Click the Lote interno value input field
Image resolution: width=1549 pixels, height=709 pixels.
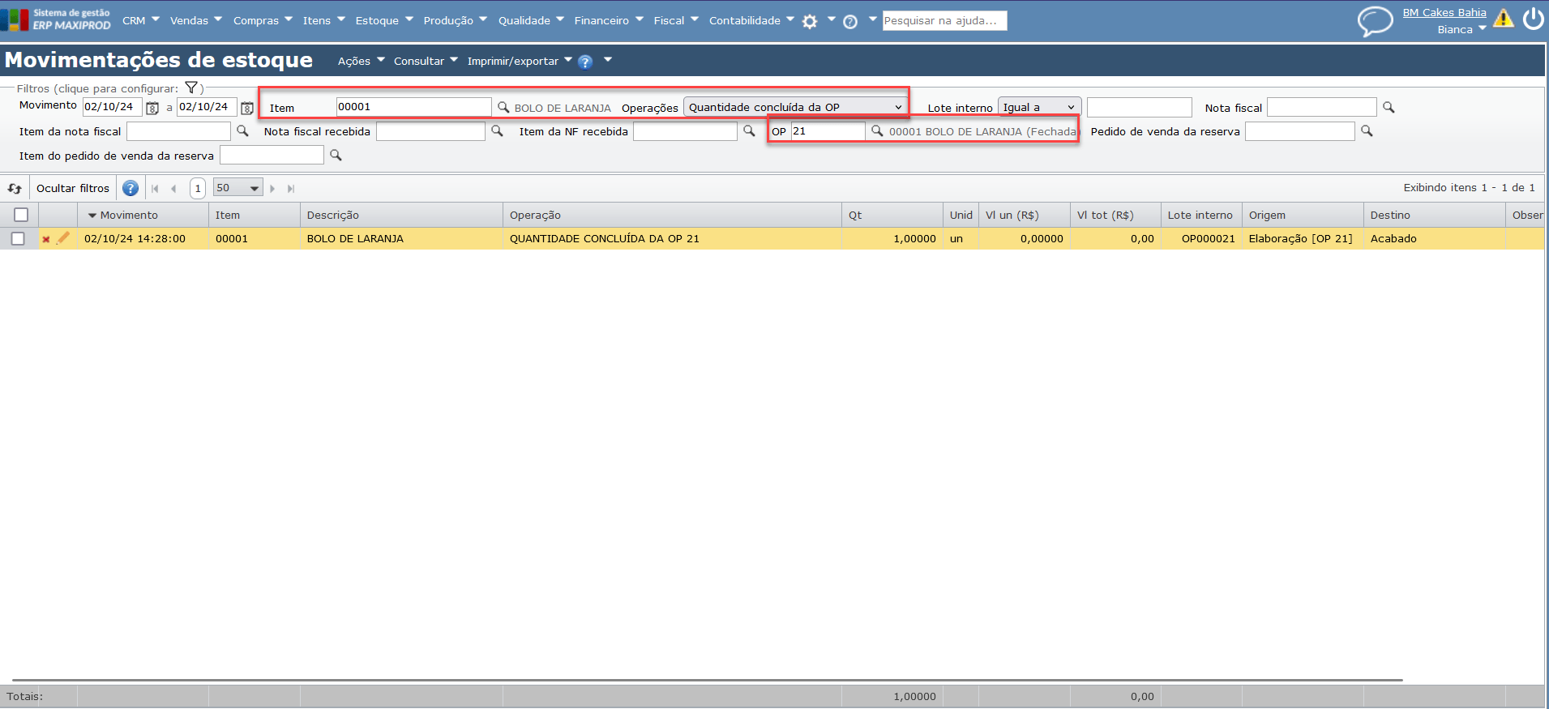pyautogui.click(x=1140, y=107)
